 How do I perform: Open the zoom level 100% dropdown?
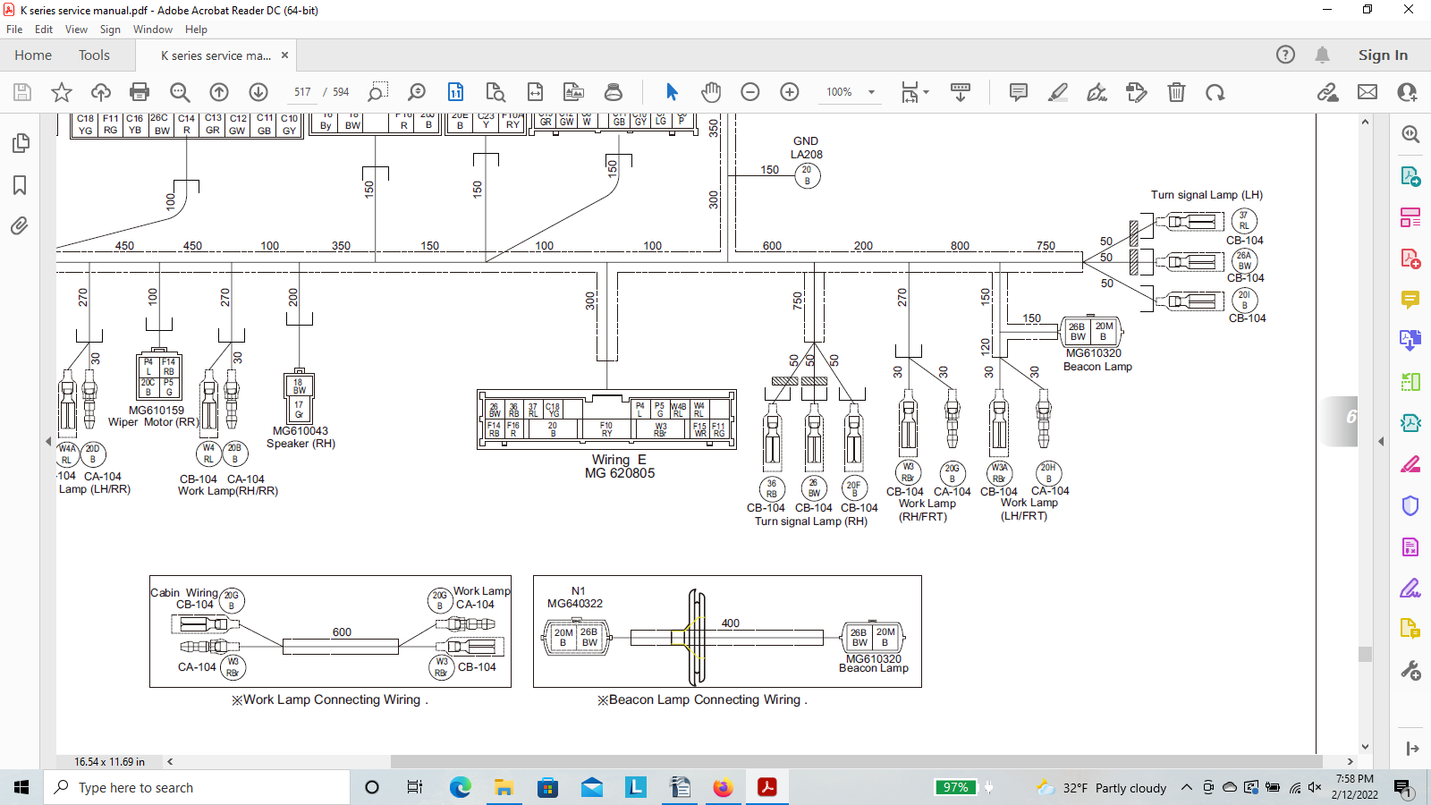(870, 92)
